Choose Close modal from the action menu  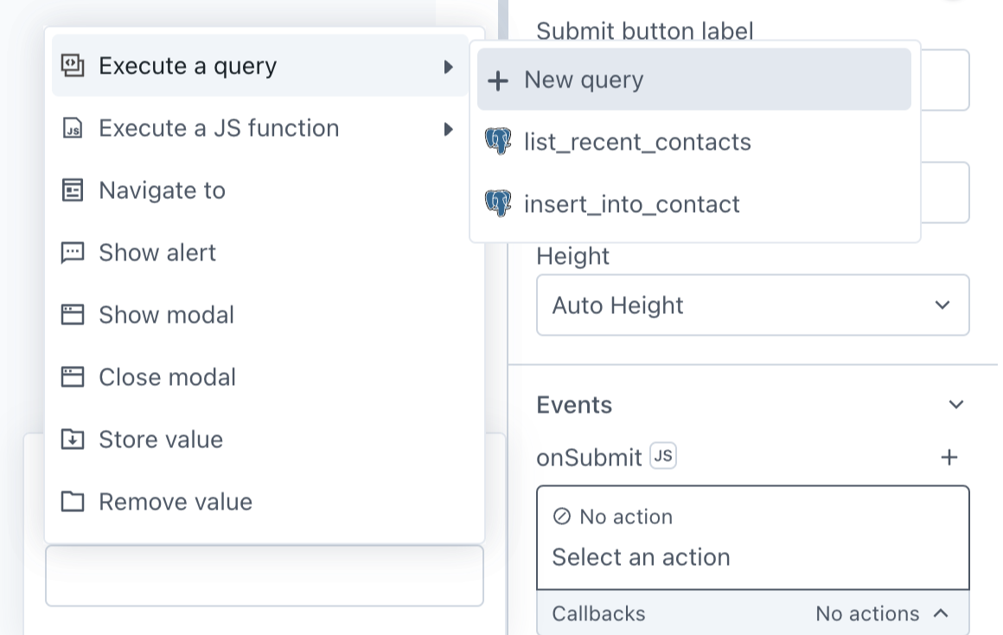point(167,376)
